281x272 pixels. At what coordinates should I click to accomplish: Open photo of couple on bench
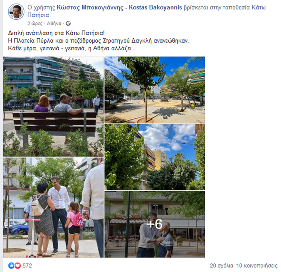point(53,106)
